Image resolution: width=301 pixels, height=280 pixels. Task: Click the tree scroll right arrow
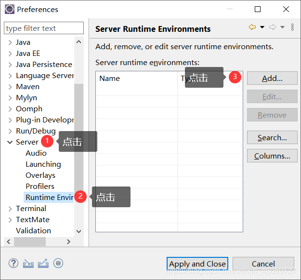[x=68, y=241]
